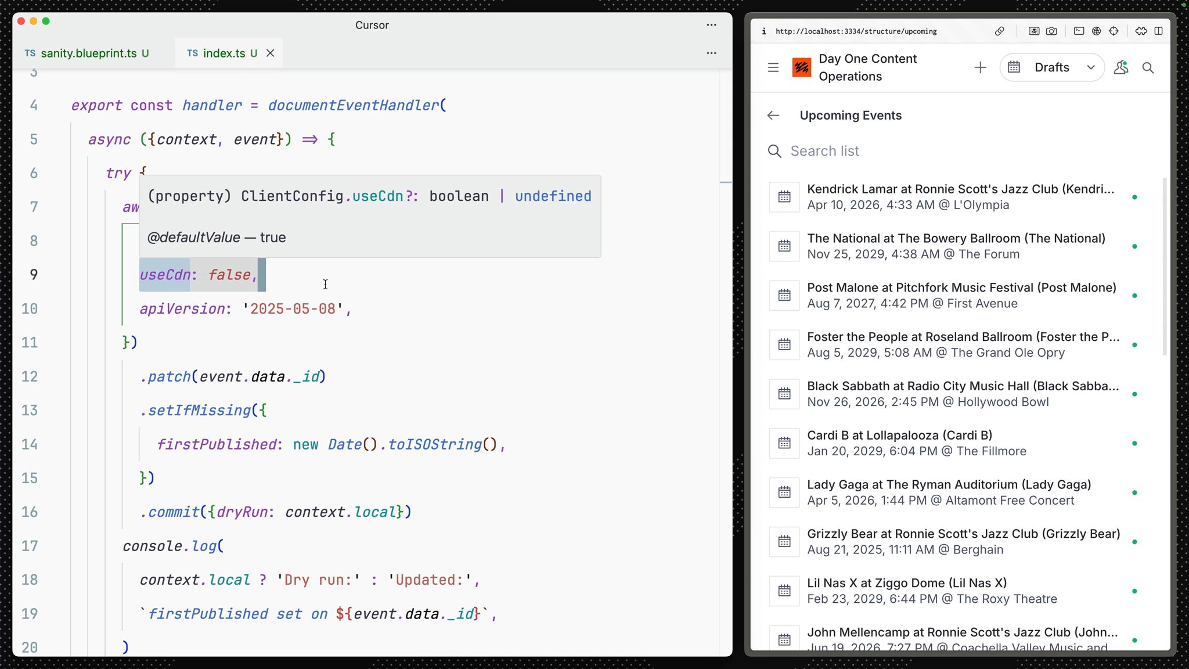Open global search magnifier in Studio header
Viewport: 1189px width, 669px height.
click(x=1148, y=68)
